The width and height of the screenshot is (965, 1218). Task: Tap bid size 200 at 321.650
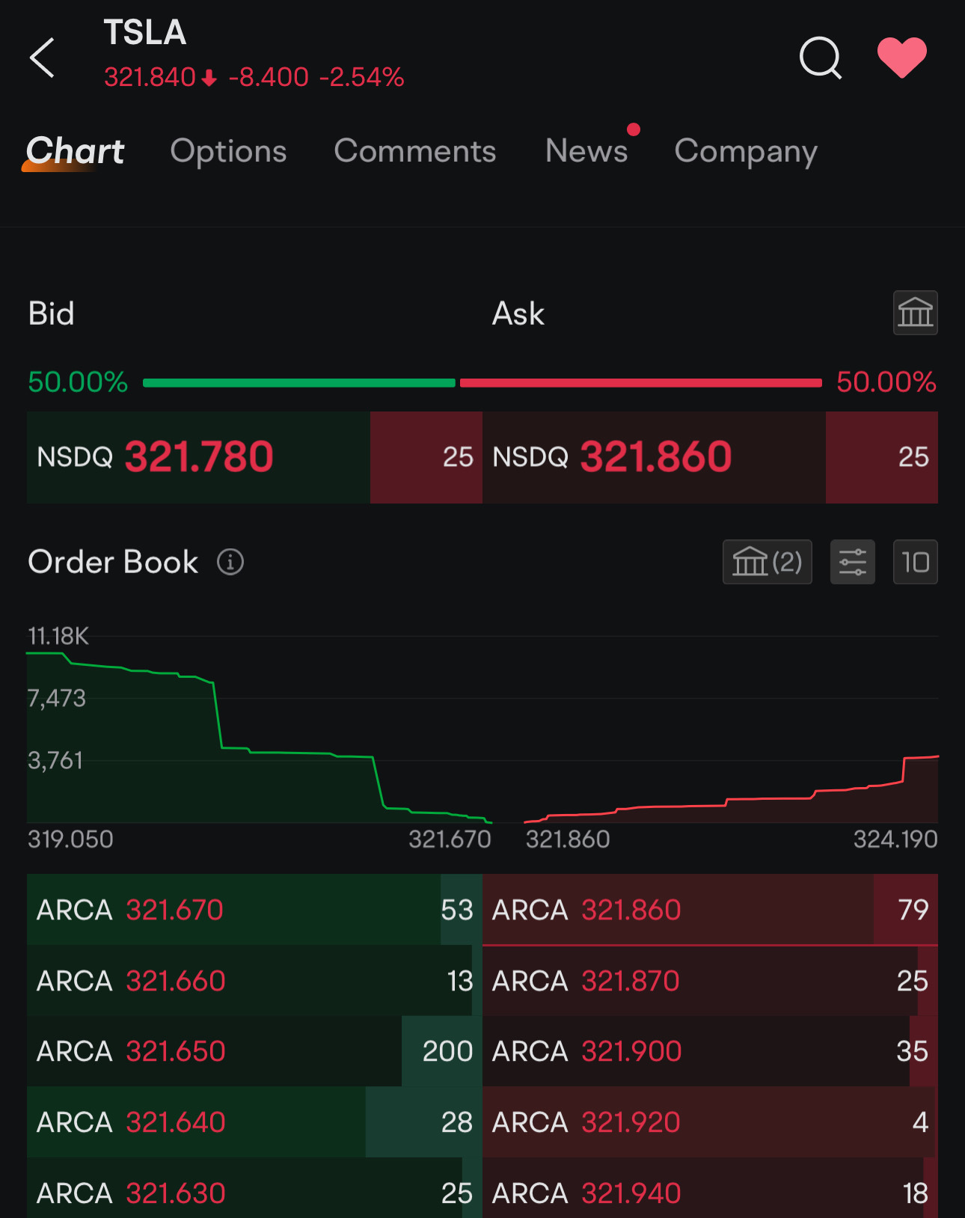[447, 1051]
